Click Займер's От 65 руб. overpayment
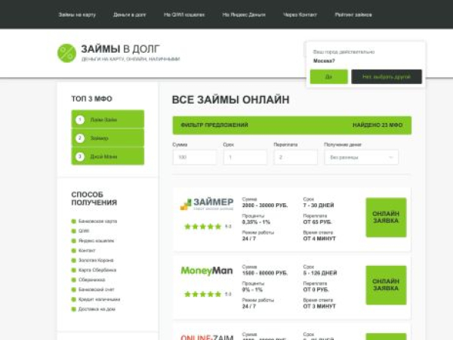The width and height of the screenshot is (453, 340). [x=317, y=222]
